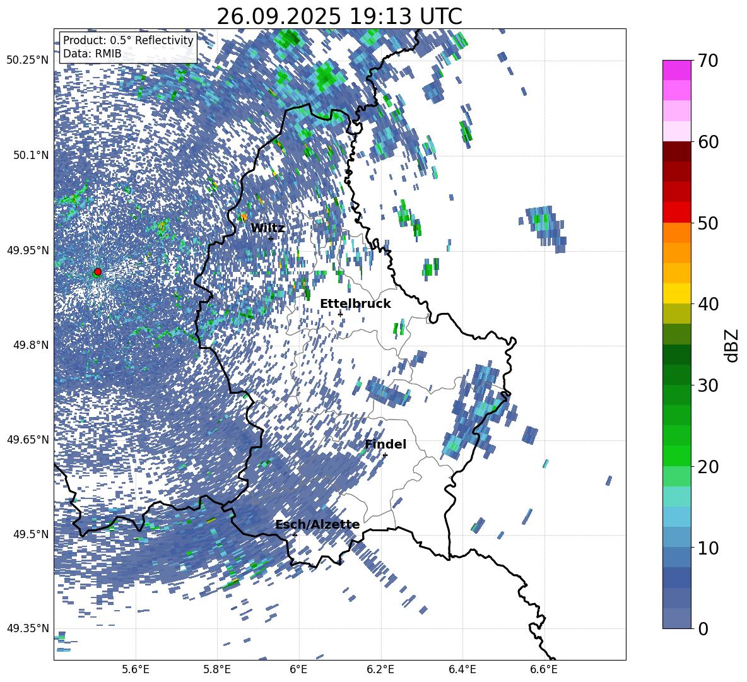This screenshot has height=682, width=747.
Task: Click the 50.25°N latitude label
Action: pyautogui.click(x=28, y=61)
